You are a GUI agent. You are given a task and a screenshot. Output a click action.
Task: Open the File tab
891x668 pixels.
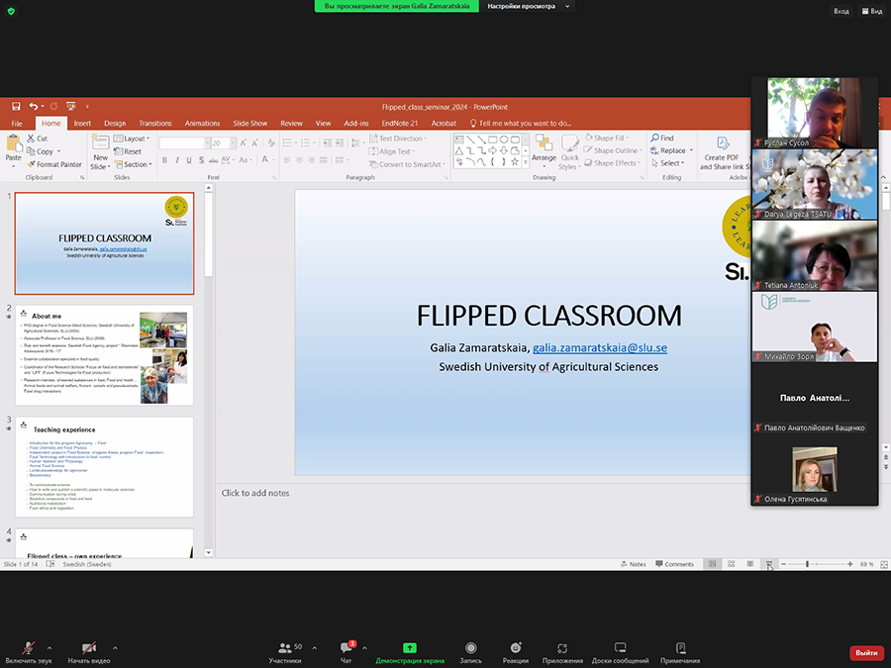17,124
